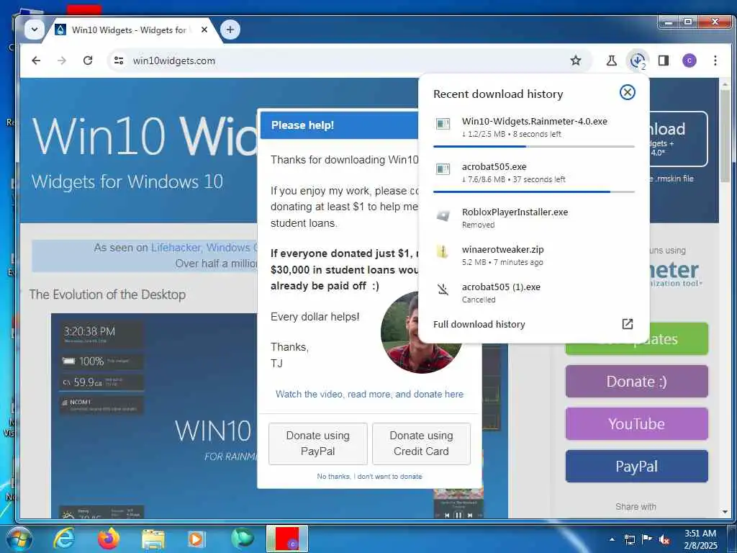Screen dimensions: 737x553
Task: Launch Firefox from the taskbar
Action: pyautogui.click(x=109, y=539)
